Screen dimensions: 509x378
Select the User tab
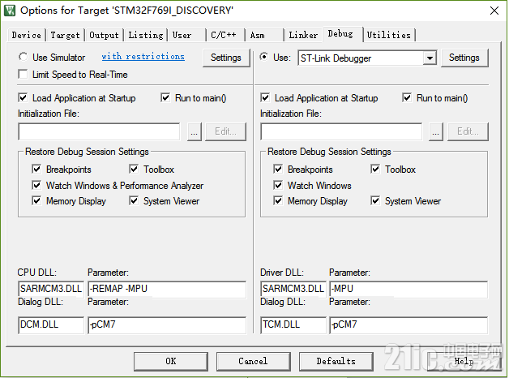coord(186,35)
